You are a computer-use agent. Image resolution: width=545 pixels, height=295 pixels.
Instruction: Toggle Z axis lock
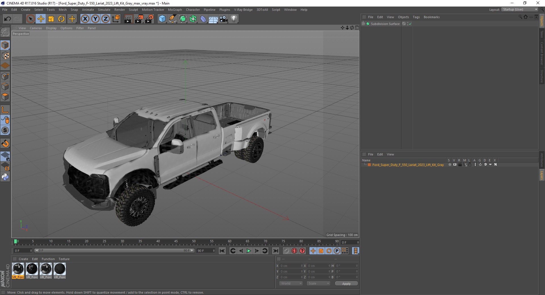[106, 19]
